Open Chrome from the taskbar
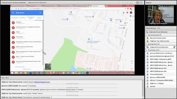Screen dimensions: 177x99 pos(78,73)
